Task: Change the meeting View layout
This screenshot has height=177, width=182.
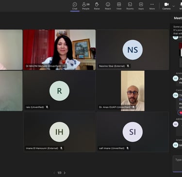Action: 119,6
